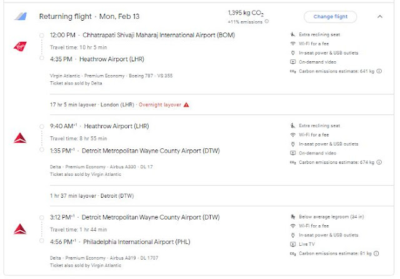Screen dimensions: 400x279
Task: Click Wi-Fi icon on Virgin Atlantic leg
Action: pos(293,44)
